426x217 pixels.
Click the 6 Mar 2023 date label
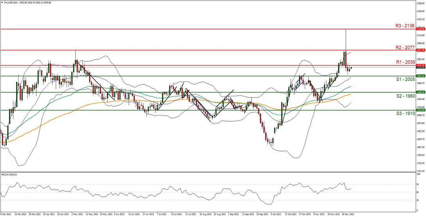pyautogui.click(x=7, y=215)
